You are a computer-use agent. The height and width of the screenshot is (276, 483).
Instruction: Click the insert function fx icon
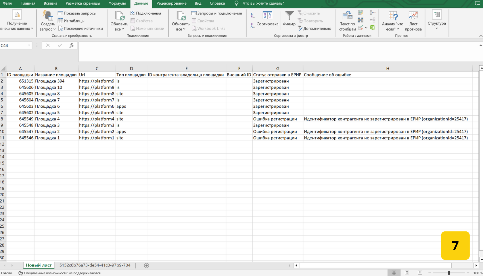(x=71, y=45)
